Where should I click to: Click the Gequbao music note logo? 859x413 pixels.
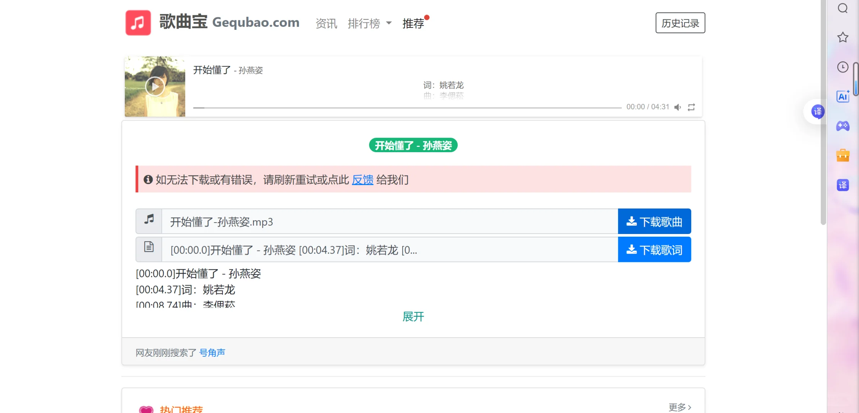click(x=138, y=23)
